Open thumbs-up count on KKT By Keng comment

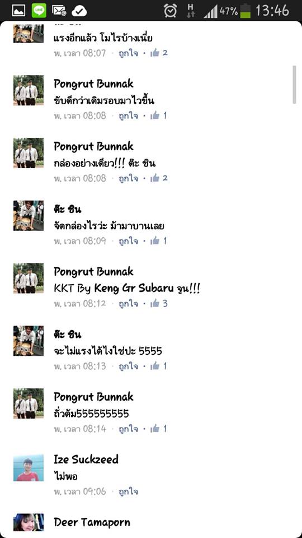159,303
